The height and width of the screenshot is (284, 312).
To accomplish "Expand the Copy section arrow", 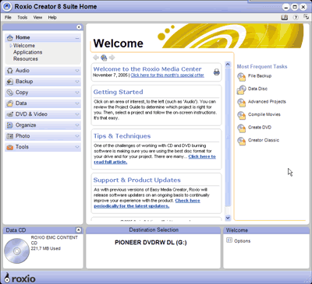I will (x=77, y=93).
